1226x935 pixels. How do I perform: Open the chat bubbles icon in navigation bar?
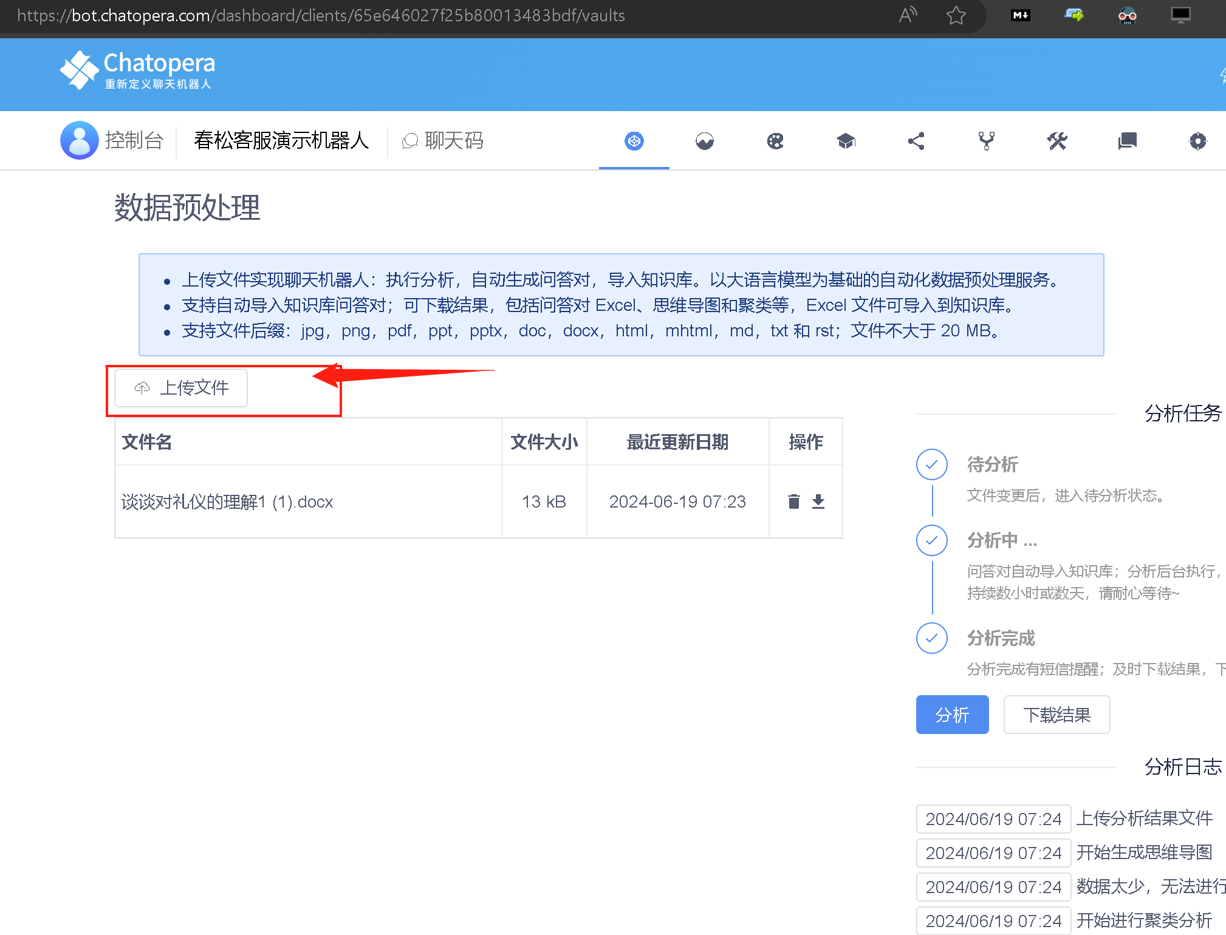[x=1128, y=141]
